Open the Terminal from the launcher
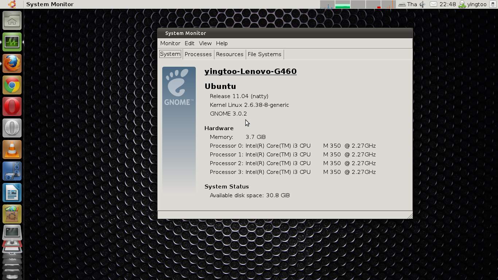 pos(12,232)
